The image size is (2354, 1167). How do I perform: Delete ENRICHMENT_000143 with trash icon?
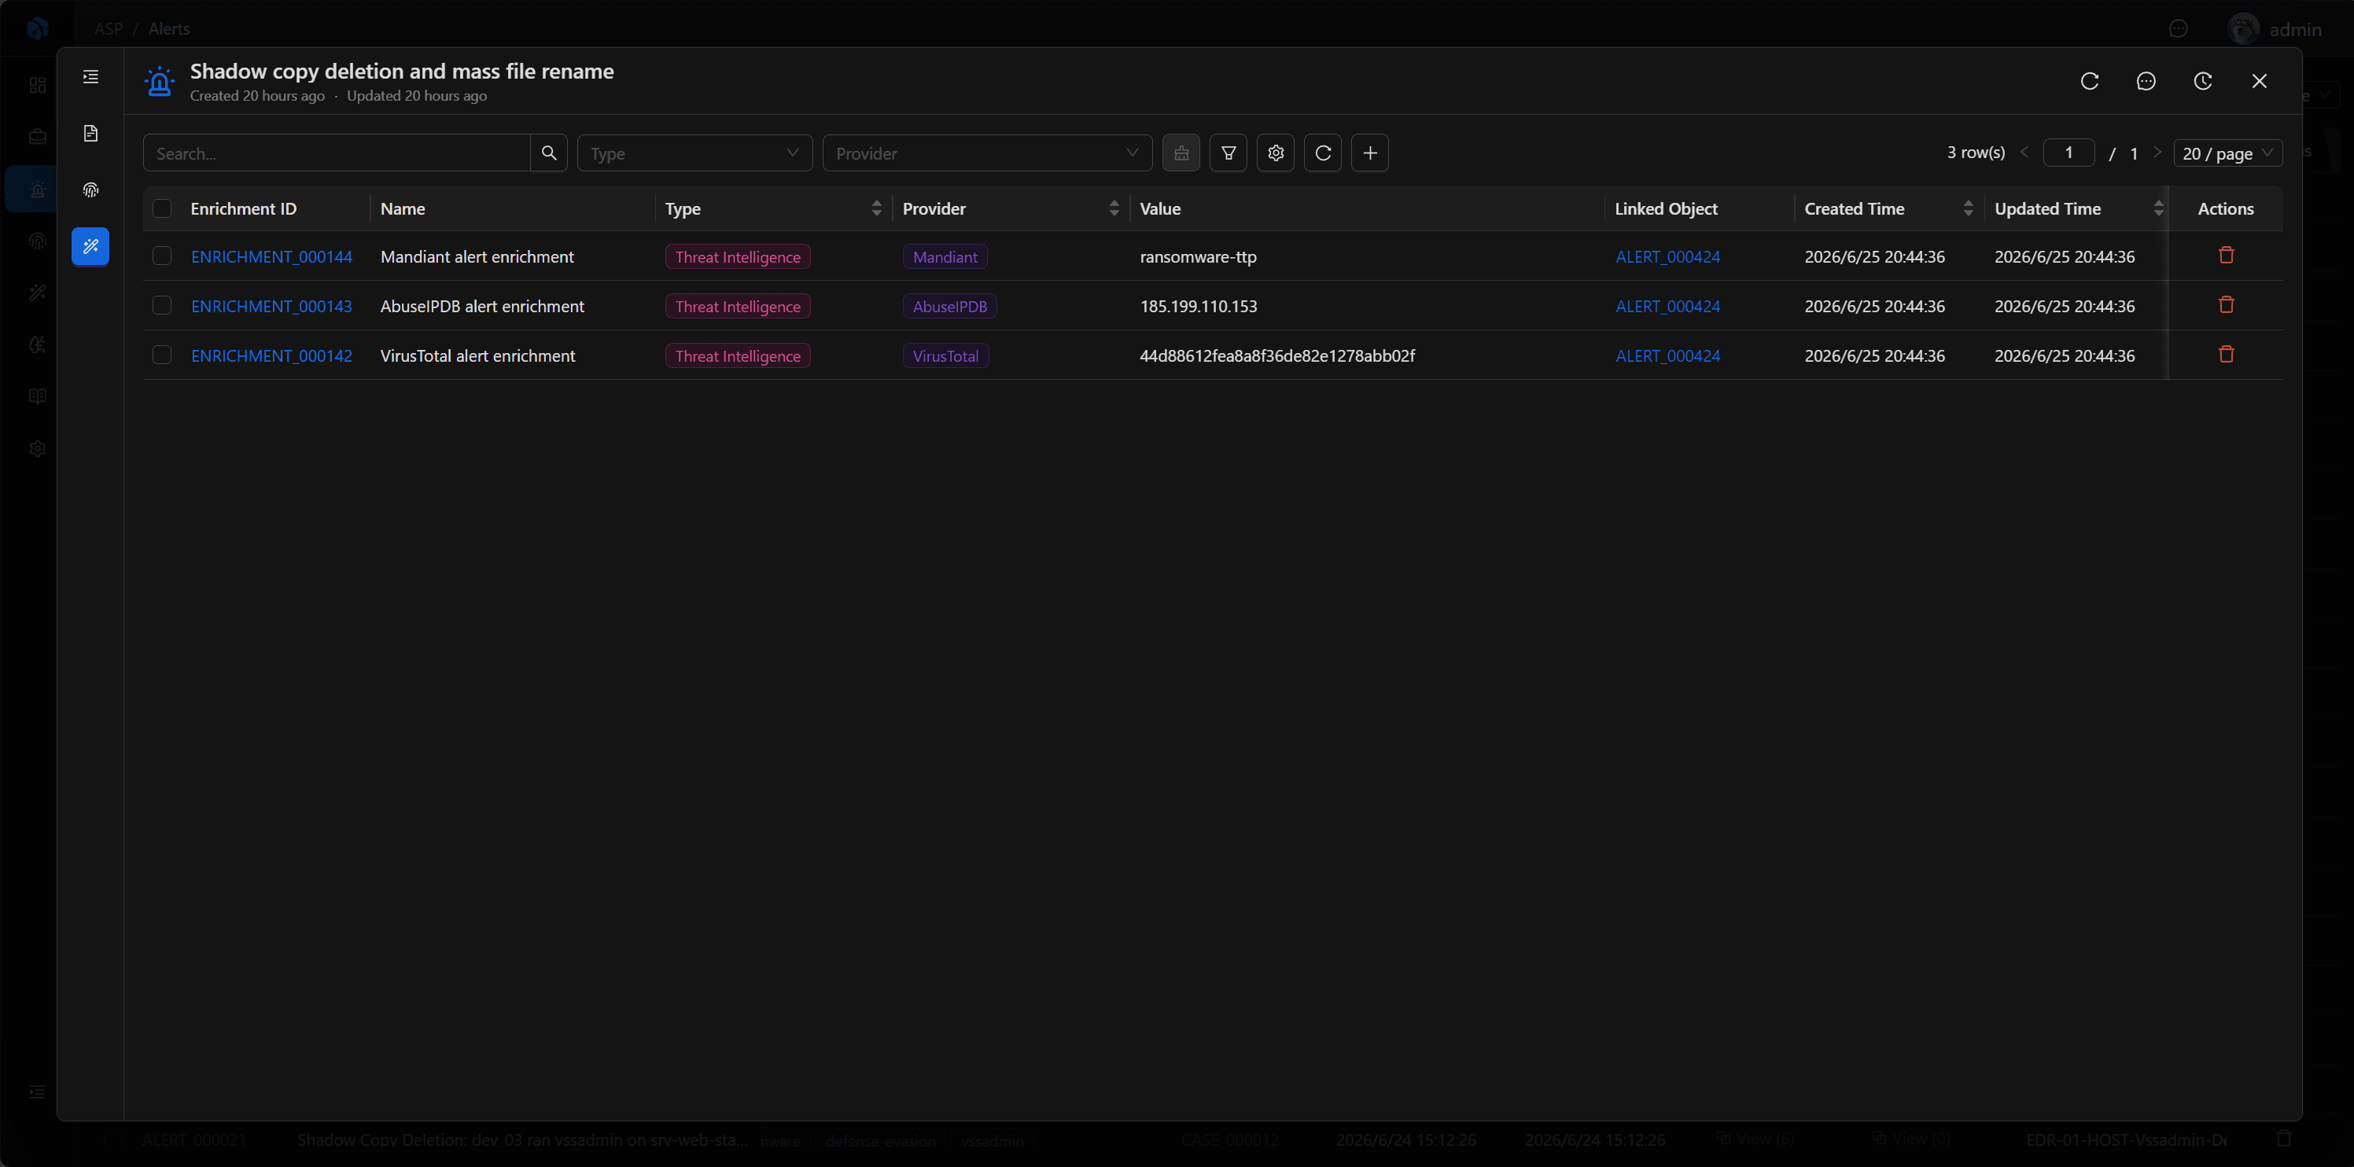[2227, 304]
